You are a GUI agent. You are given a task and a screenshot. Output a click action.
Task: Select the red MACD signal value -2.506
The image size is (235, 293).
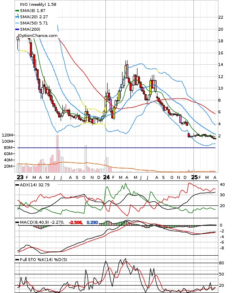click(x=76, y=222)
